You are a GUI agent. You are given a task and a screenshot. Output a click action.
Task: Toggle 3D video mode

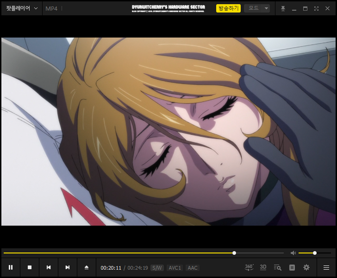(x=263, y=267)
